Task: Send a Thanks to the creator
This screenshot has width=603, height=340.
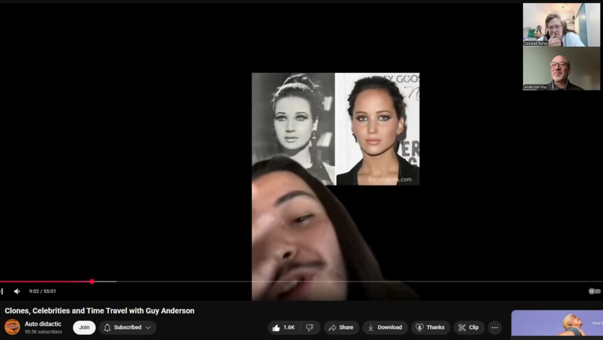Action: point(430,327)
